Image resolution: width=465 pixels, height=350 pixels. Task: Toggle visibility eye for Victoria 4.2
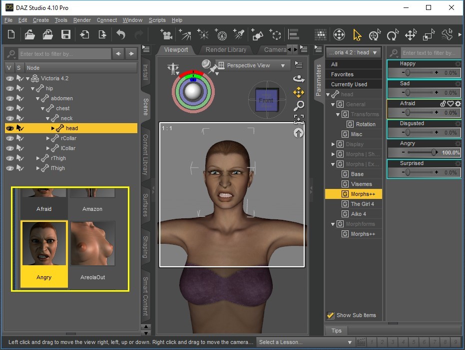(x=10, y=78)
